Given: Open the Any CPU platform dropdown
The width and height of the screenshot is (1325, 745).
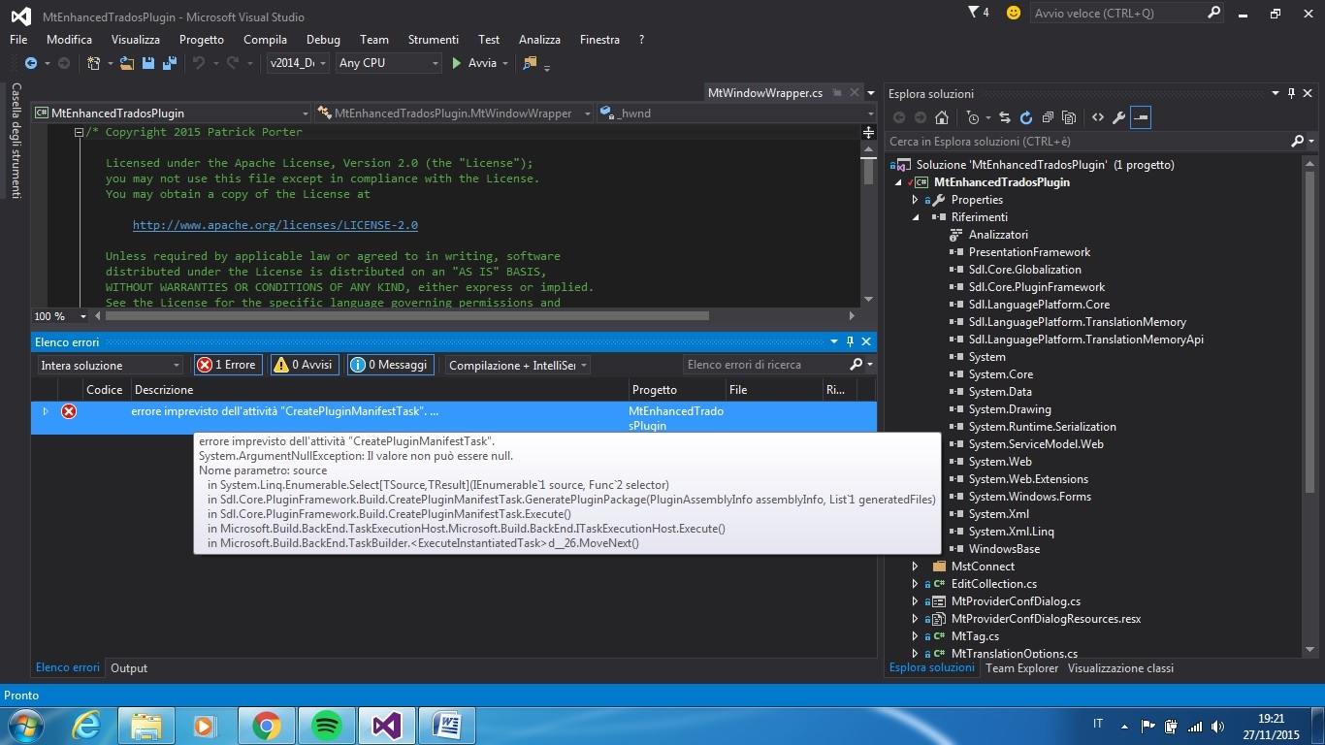Looking at the screenshot, I should click(x=388, y=63).
